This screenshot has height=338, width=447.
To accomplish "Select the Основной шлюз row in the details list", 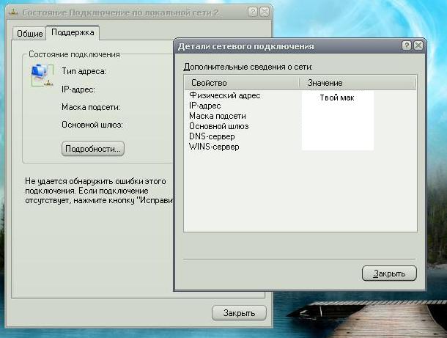I will pos(218,126).
